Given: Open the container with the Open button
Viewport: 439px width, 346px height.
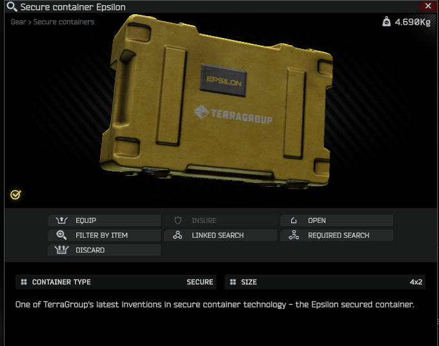Looking at the screenshot, I should pyautogui.click(x=336, y=220).
